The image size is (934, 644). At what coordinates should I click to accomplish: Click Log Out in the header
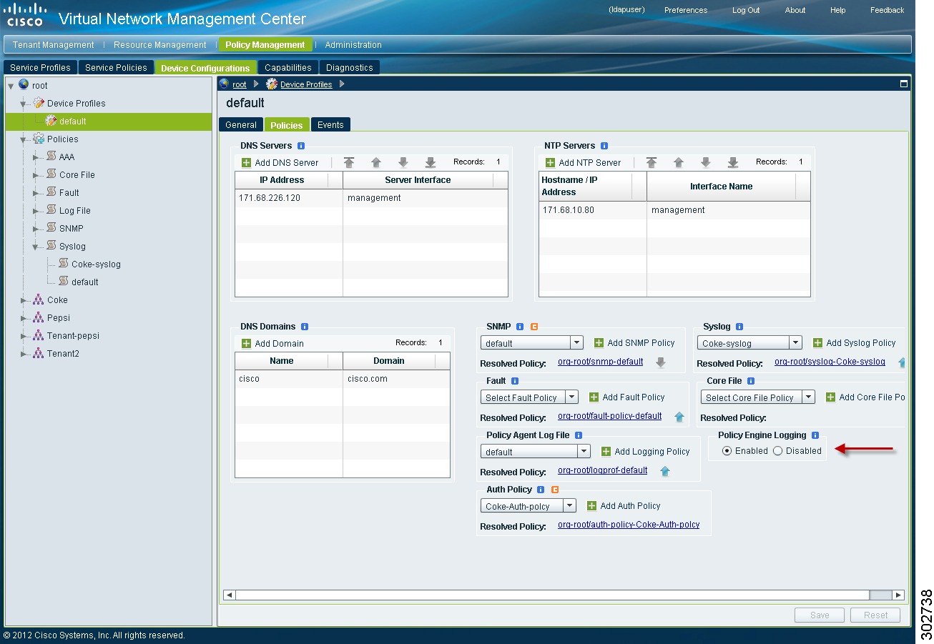(746, 10)
